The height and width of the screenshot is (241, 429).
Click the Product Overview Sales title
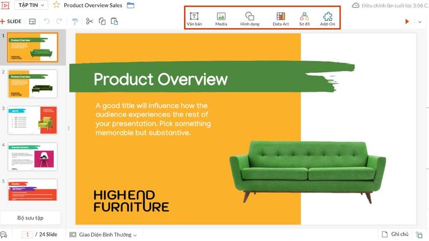click(x=93, y=5)
